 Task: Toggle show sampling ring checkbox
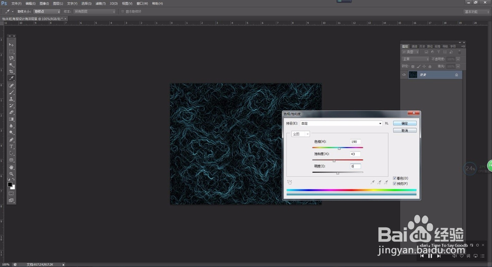click(123, 12)
